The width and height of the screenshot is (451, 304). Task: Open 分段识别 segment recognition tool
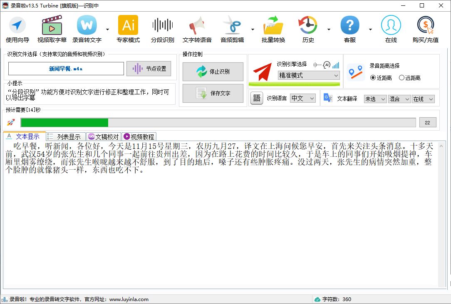(x=162, y=26)
